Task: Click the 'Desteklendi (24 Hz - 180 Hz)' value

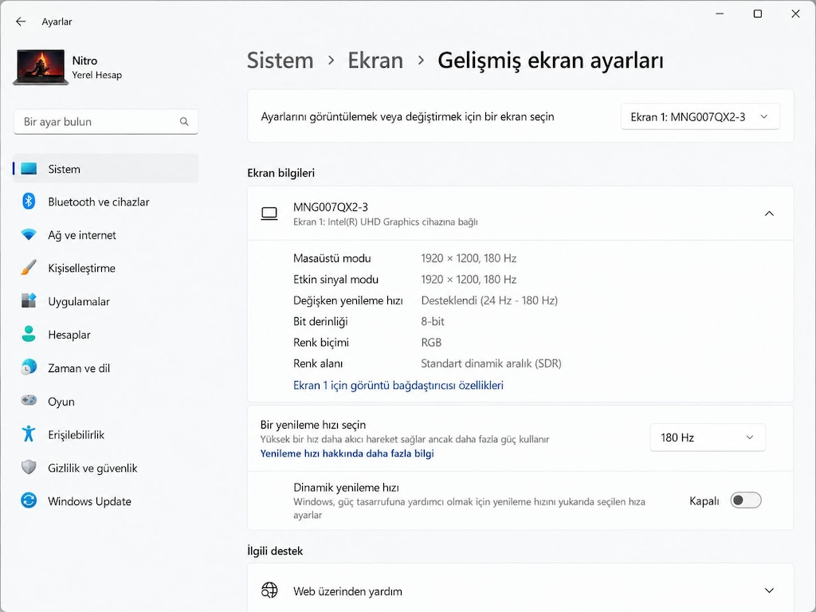Action: click(489, 300)
